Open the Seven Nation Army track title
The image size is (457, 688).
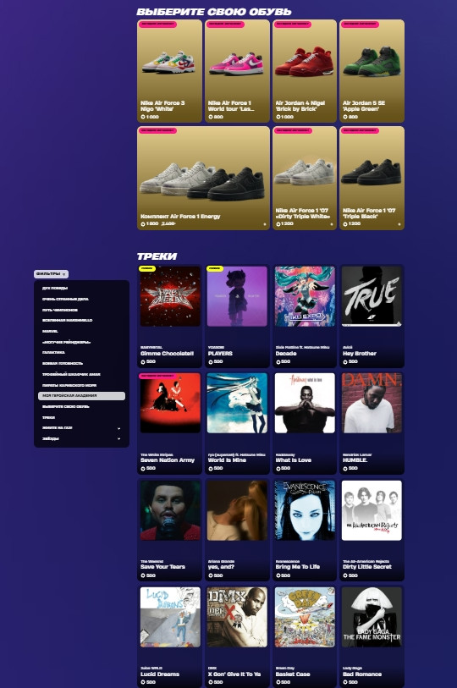coord(168,460)
